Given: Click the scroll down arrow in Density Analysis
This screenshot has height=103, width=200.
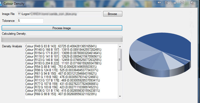Looking at the screenshot, I should pyautogui.click(x=120, y=96).
